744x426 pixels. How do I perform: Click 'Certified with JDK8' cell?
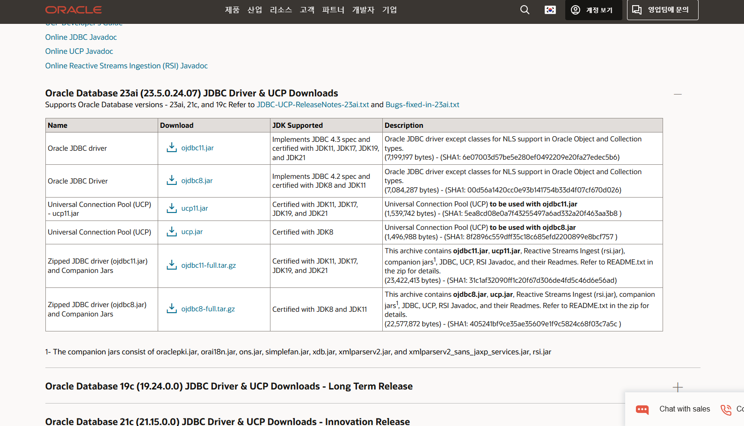pyautogui.click(x=326, y=232)
